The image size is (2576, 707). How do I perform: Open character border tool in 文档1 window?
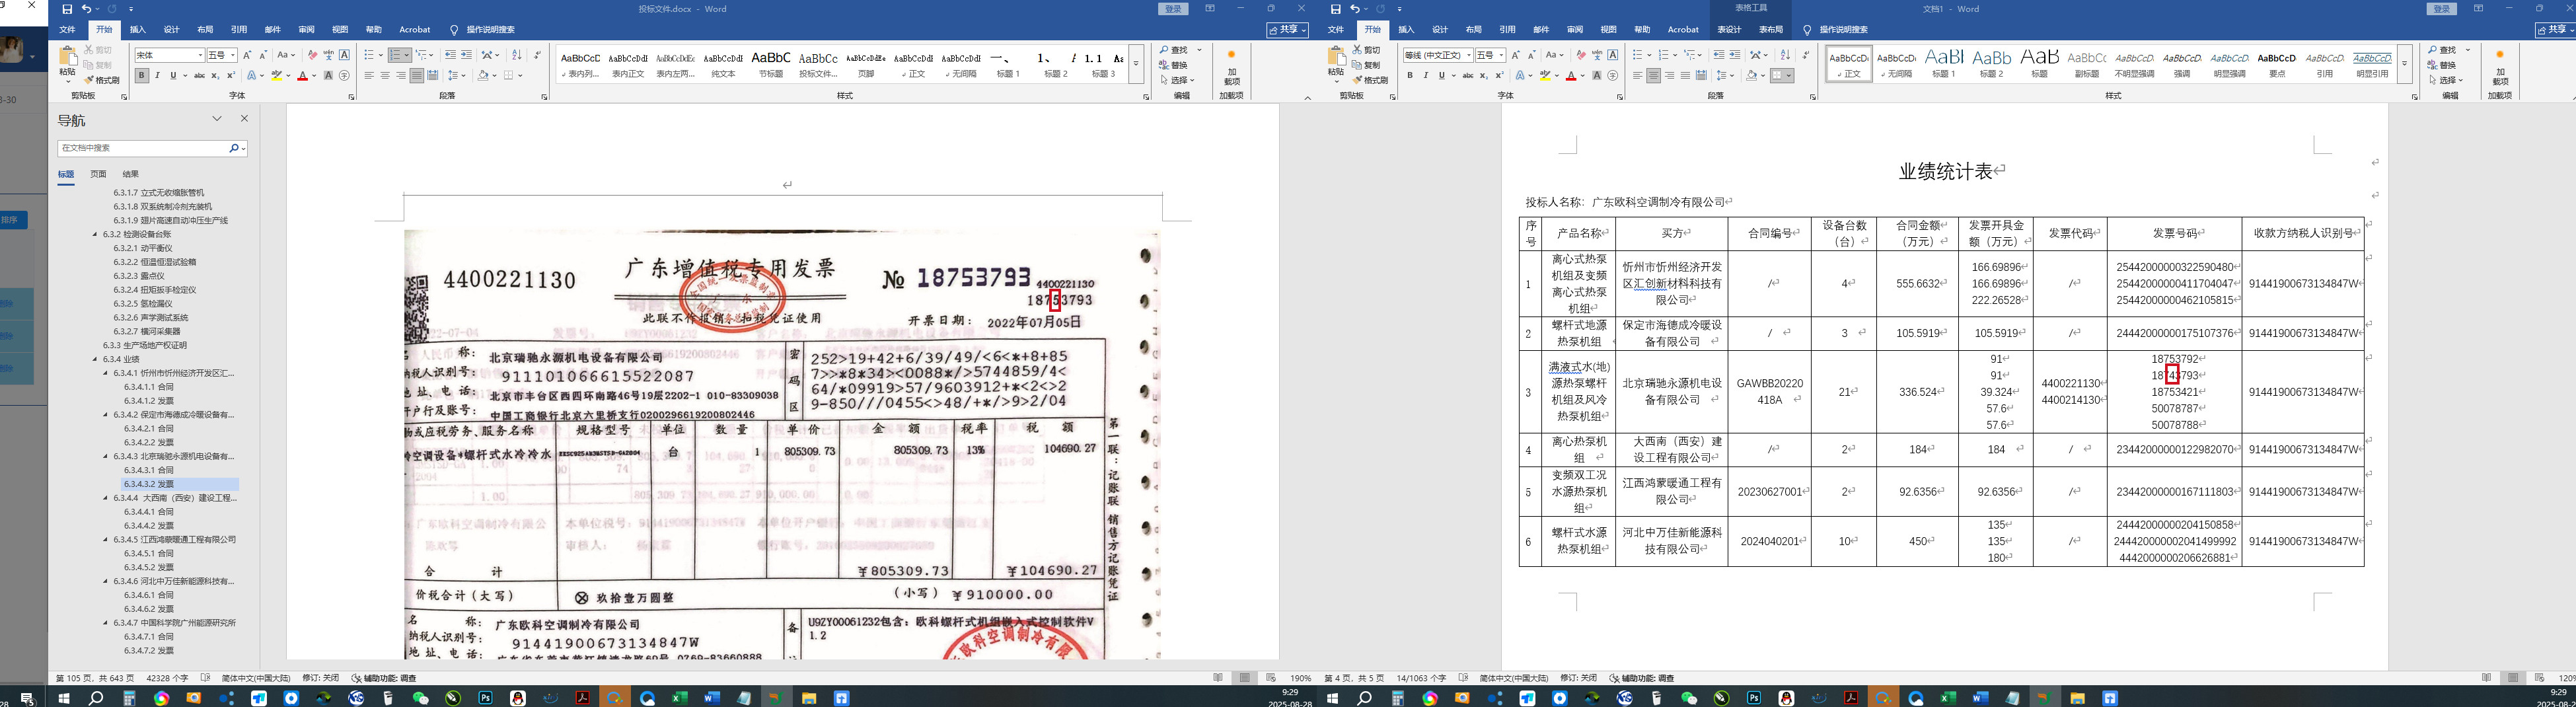point(1613,55)
